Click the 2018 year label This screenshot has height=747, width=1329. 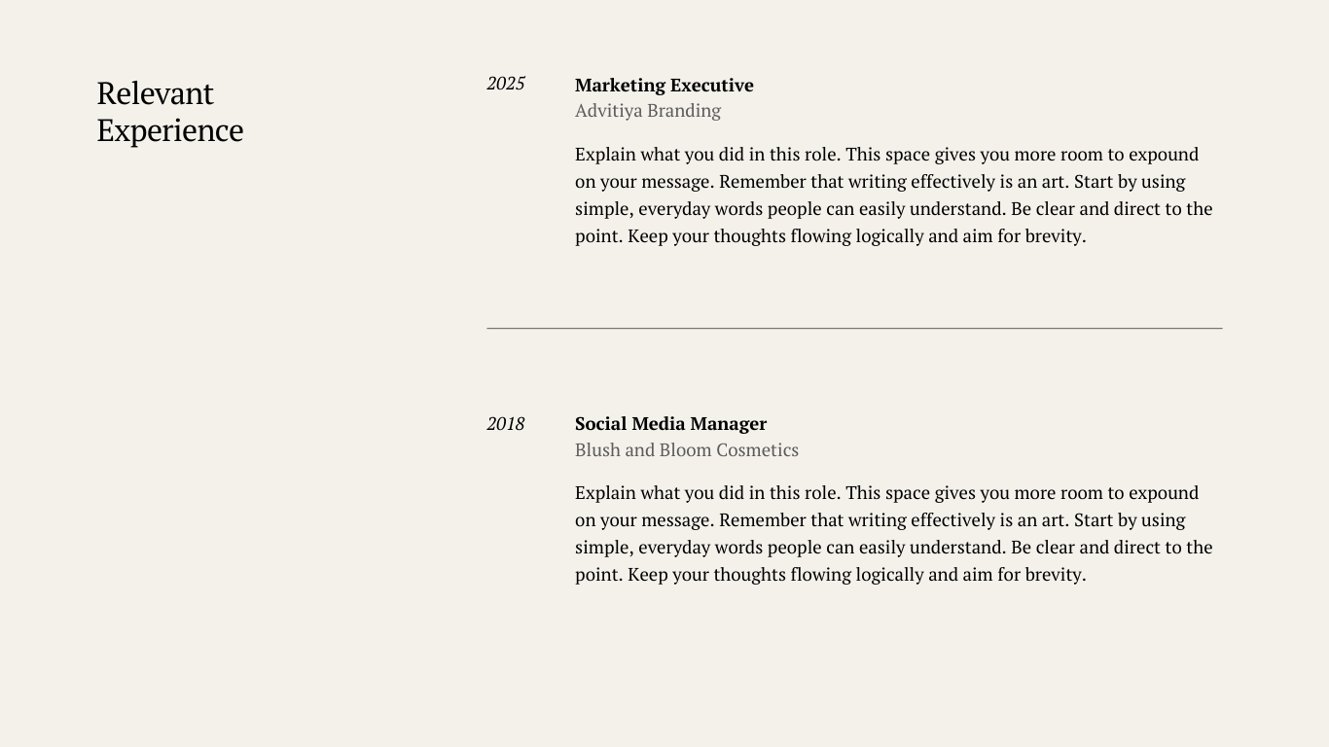(x=506, y=424)
